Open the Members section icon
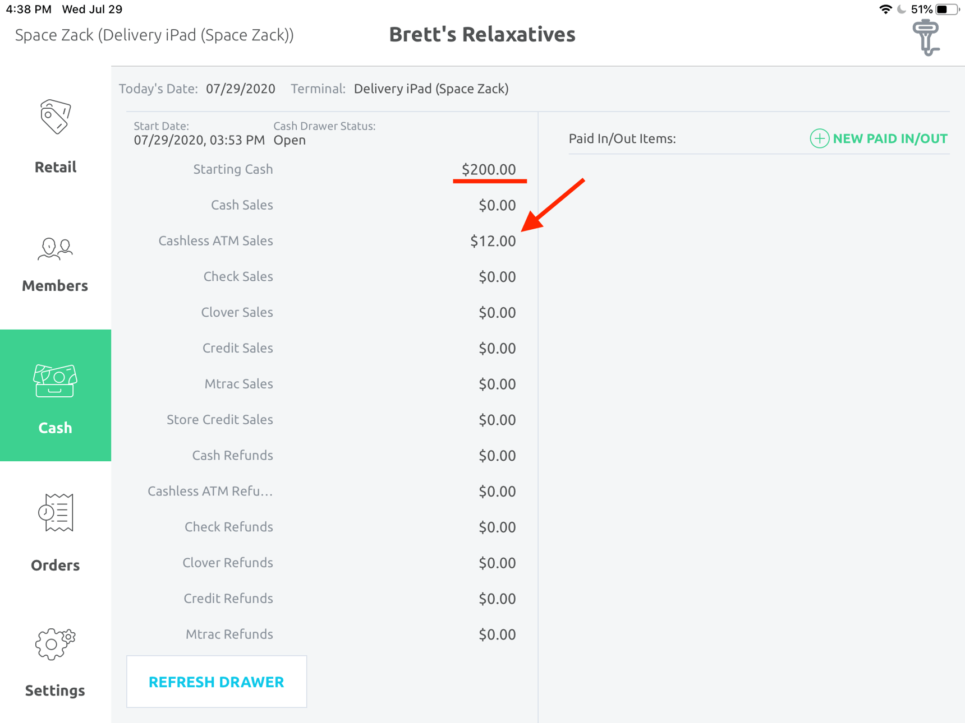Image resolution: width=965 pixels, height=723 pixels. [54, 249]
